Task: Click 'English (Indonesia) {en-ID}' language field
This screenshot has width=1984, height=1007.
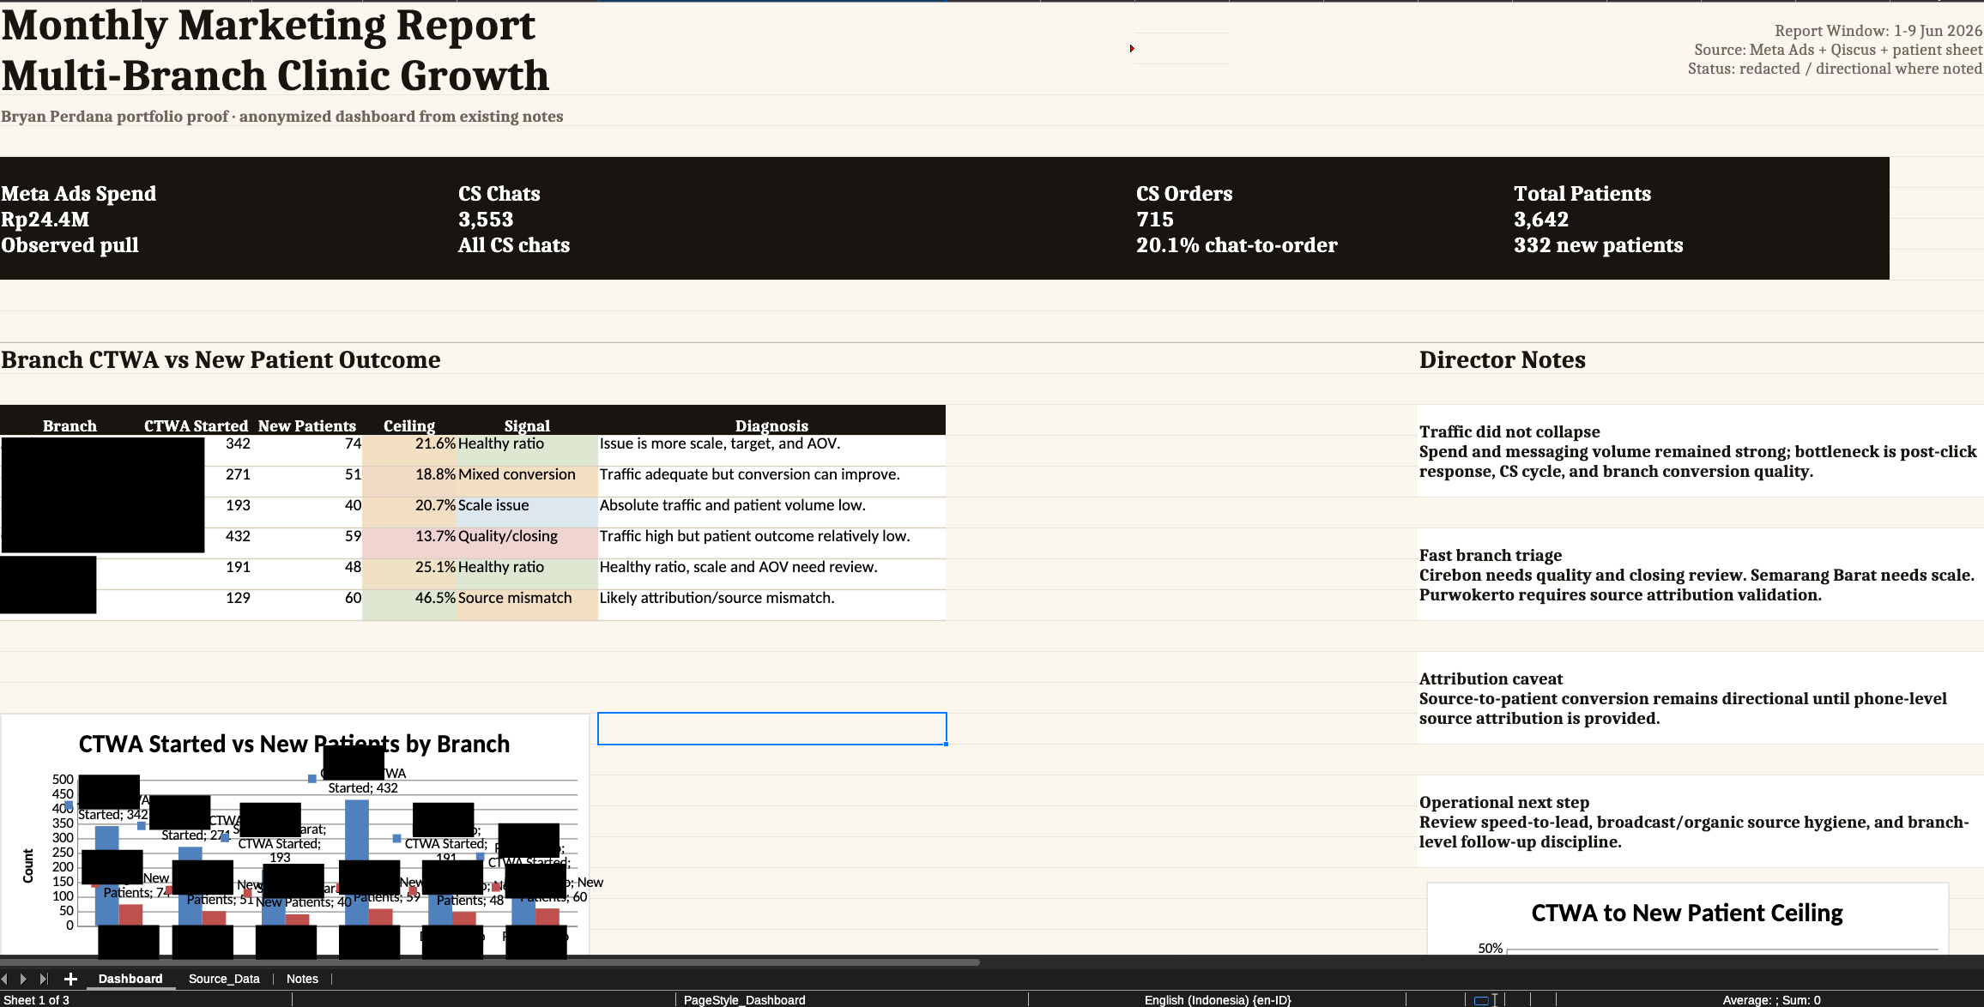Action: click(x=1217, y=1000)
